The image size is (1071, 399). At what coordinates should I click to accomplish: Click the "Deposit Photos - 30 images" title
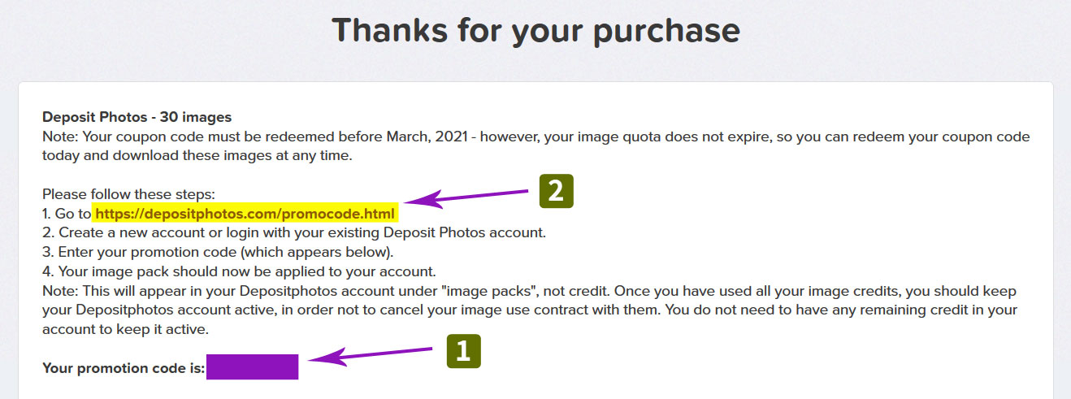tap(137, 117)
